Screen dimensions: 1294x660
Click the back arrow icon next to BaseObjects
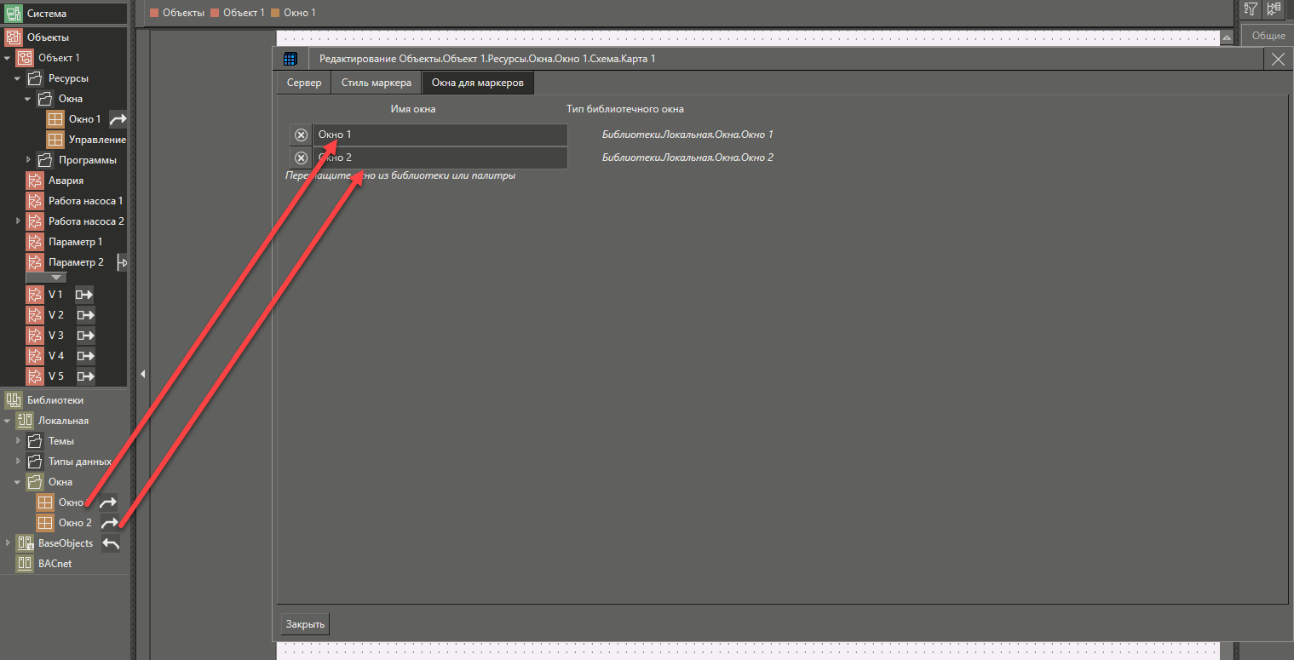click(x=111, y=543)
